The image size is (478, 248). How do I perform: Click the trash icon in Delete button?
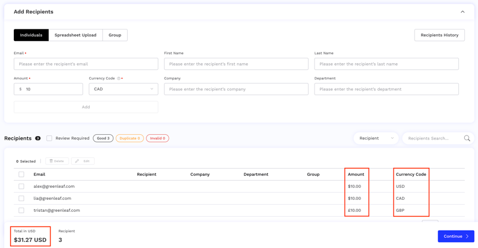coord(51,161)
